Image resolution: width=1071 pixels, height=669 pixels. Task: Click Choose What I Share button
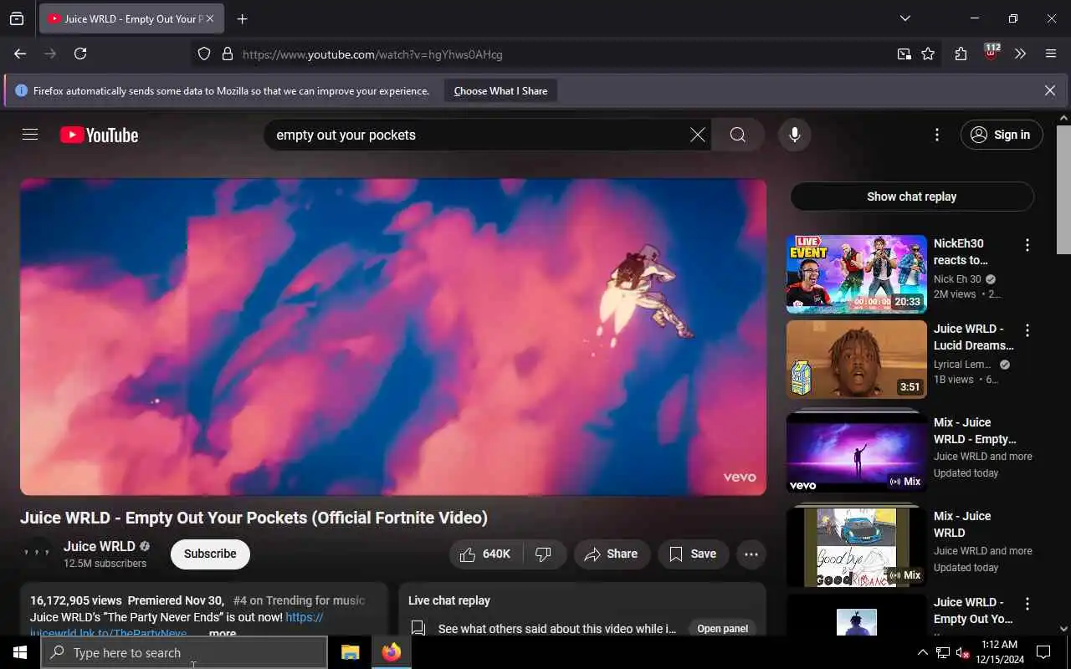pos(500,91)
